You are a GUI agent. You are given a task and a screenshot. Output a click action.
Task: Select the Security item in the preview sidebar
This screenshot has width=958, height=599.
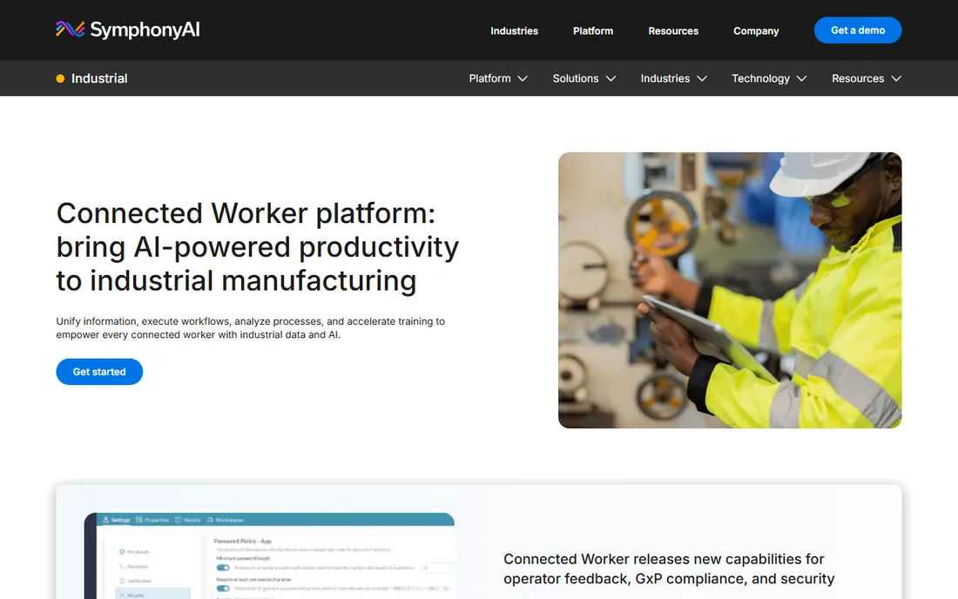(152, 594)
